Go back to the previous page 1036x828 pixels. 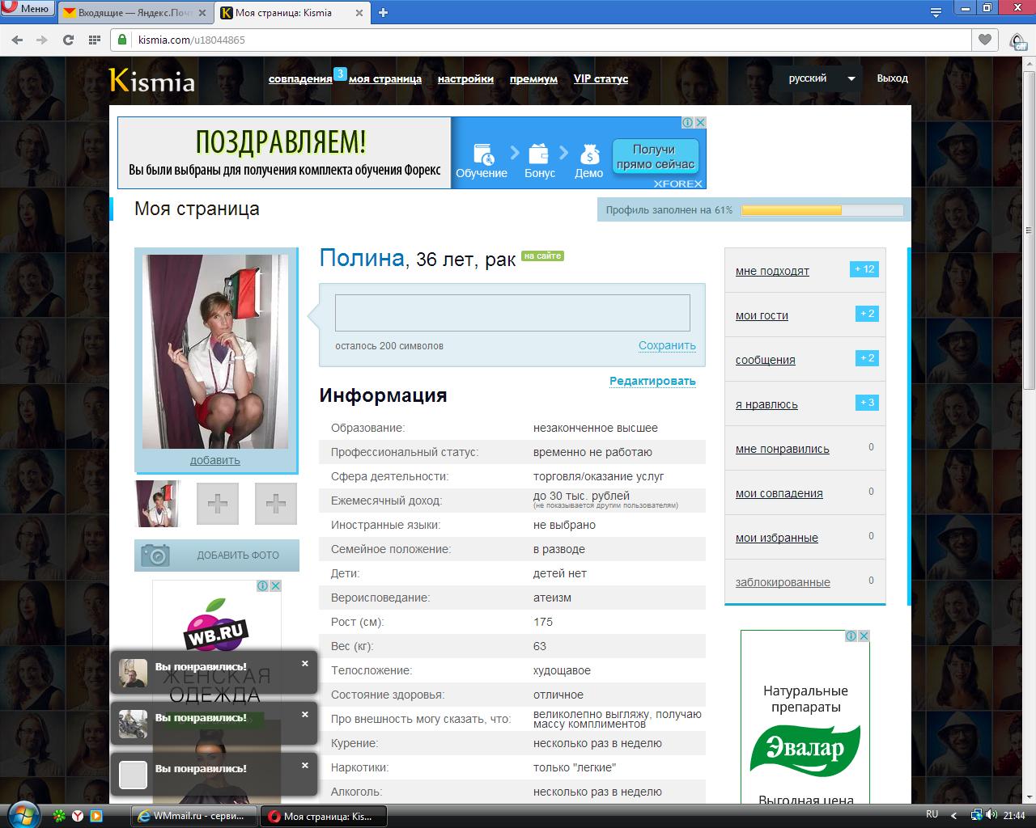pyautogui.click(x=18, y=40)
